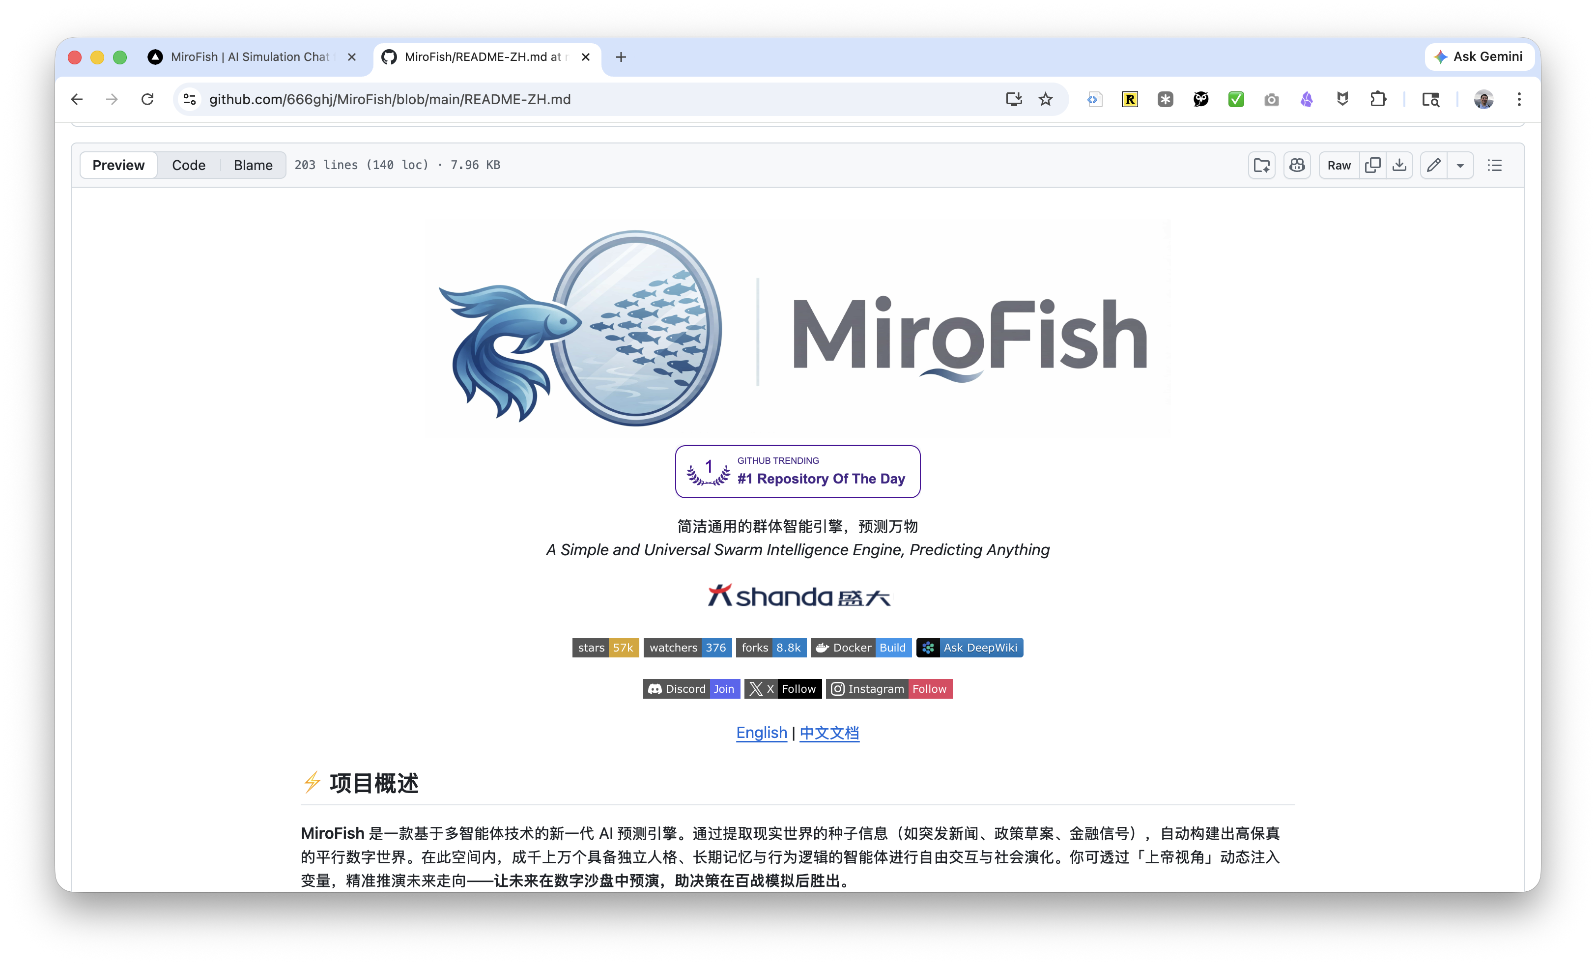The height and width of the screenshot is (965, 1596).
Task: Click the Copilot icon in file toolbar
Action: 1297,165
